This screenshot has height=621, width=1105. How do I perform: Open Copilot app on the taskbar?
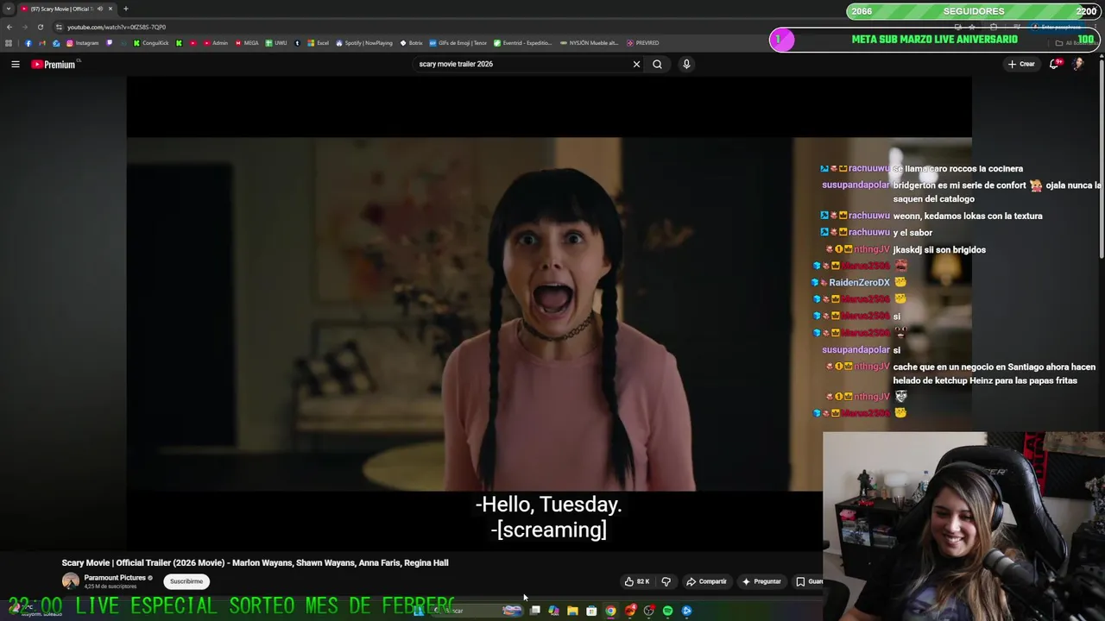pos(553,611)
